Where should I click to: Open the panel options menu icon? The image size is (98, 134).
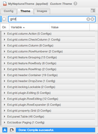point(93,10)
